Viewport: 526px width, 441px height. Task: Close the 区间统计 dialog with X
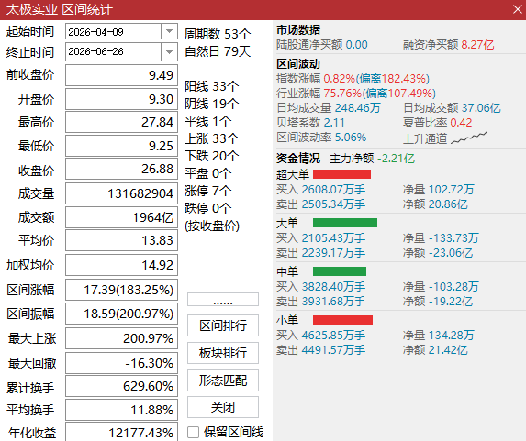(x=517, y=9)
